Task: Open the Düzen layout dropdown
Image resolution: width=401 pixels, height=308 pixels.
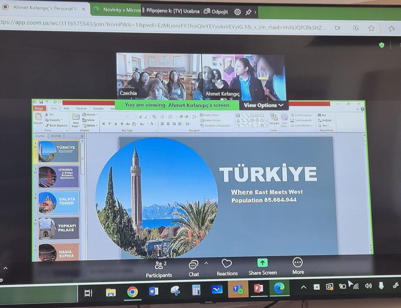Action: pyautogui.click(x=90, y=115)
